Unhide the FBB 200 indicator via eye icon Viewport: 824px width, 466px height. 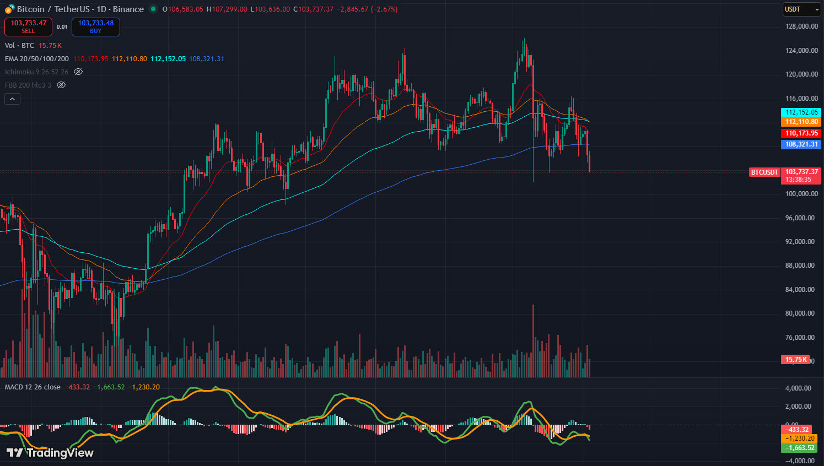click(61, 85)
